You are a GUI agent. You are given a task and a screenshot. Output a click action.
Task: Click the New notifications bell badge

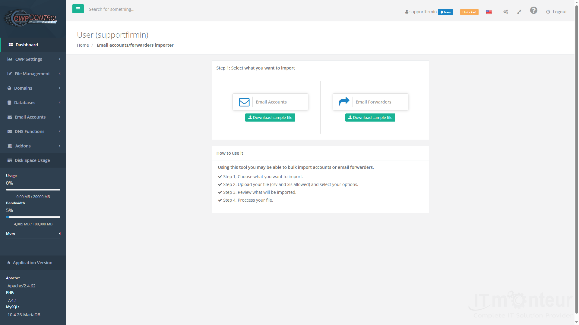click(x=445, y=12)
